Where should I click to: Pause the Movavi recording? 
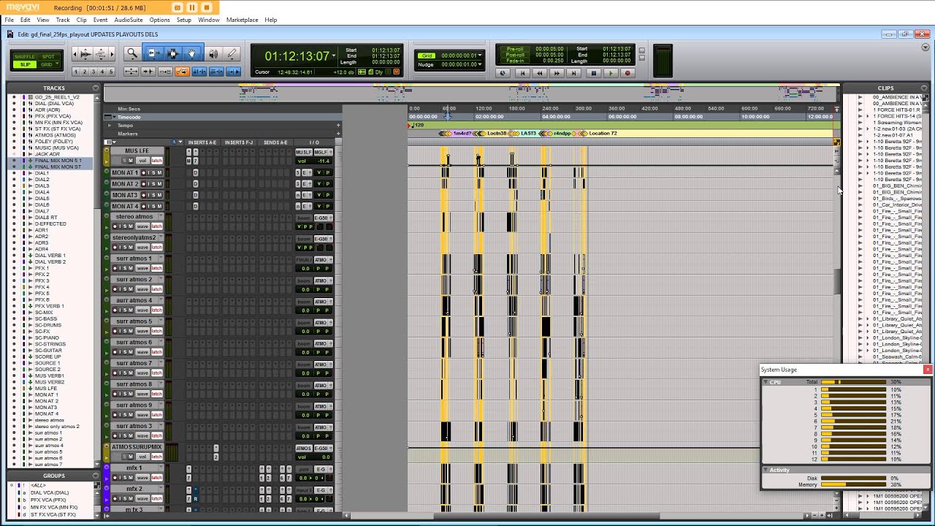click(x=192, y=7)
